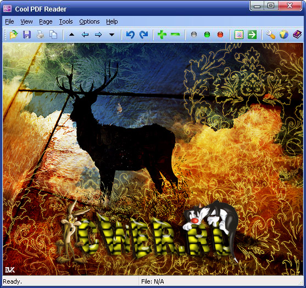Select the red circle button
The image size is (306, 288).
point(220,35)
